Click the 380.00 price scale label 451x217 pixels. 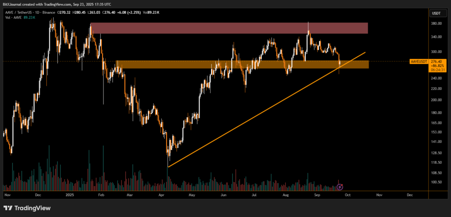[436, 24]
